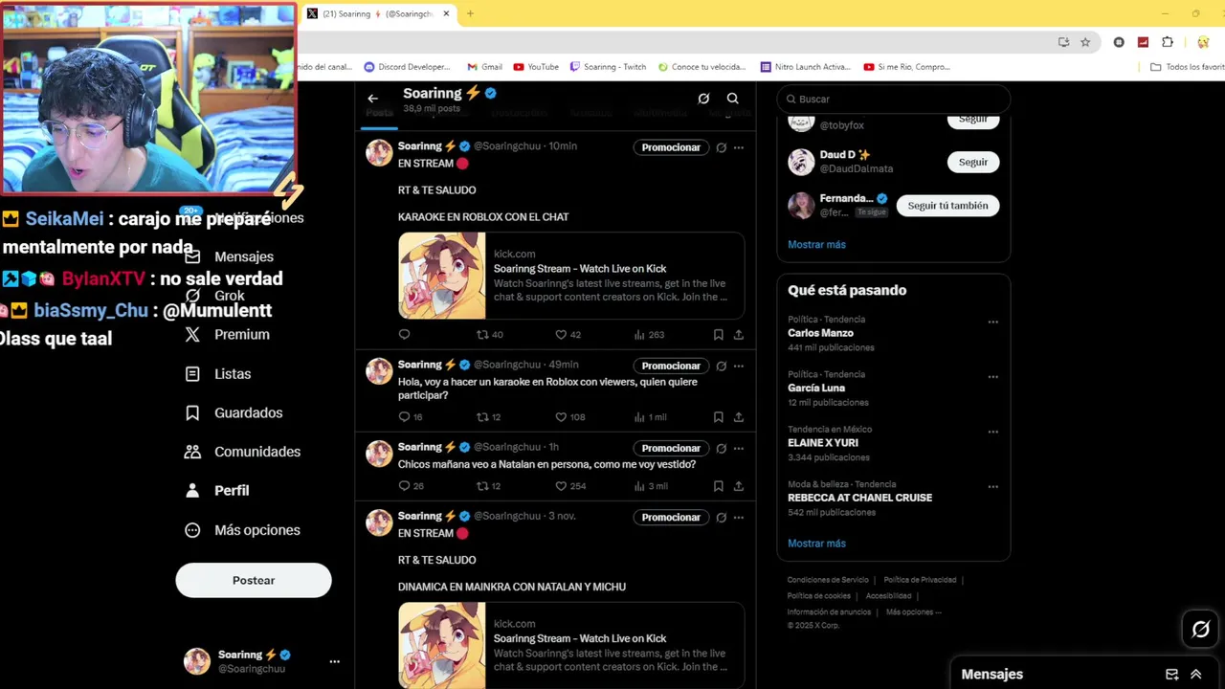View analytics showing 263 views
Viewport: 1225px width, 689px height.
pyautogui.click(x=649, y=335)
